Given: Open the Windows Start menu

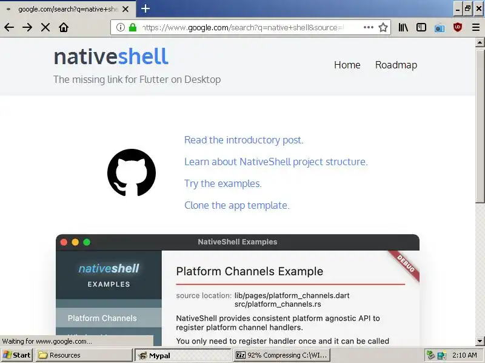Looking at the screenshot, I should tap(17, 355).
